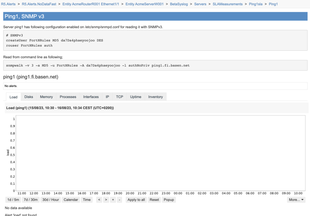Viewport: 310px width, 216px height.
Task: Switch to the Disks tab
Action: click(x=29, y=97)
